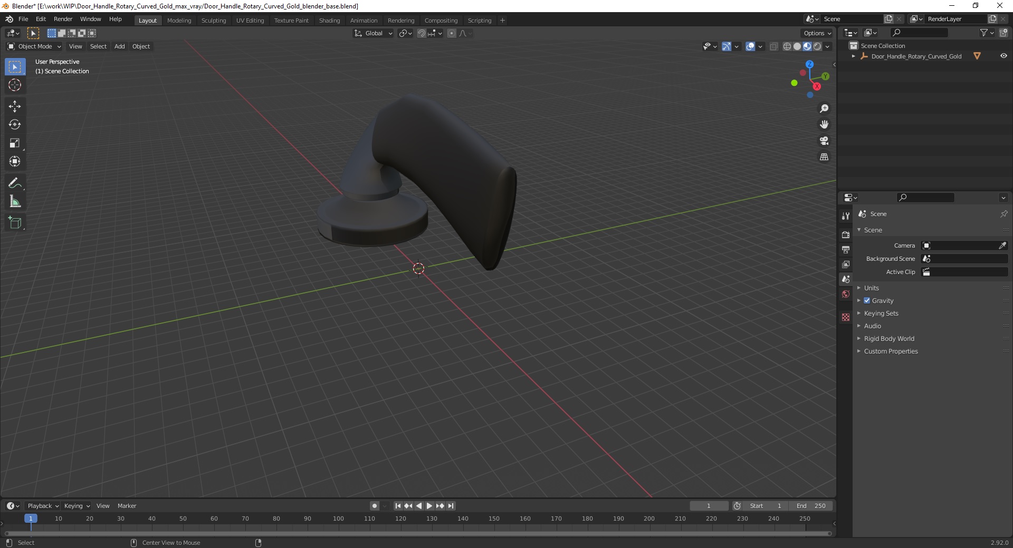Pin the Scene properties panel
This screenshot has width=1013, height=548.
(x=1004, y=214)
